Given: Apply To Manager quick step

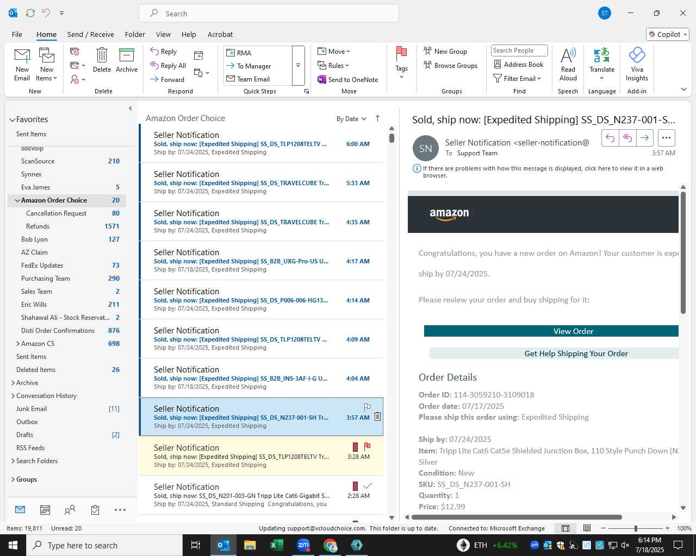Looking at the screenshot, I should pos(258,66).
